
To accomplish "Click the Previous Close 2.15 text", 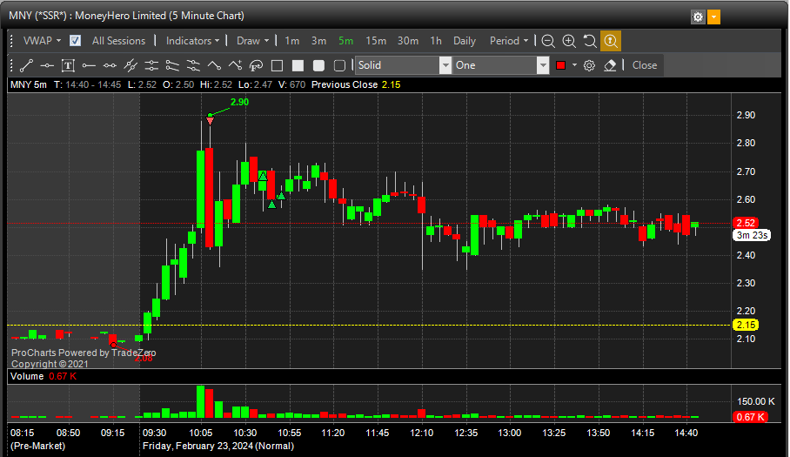I will [356, 84].
